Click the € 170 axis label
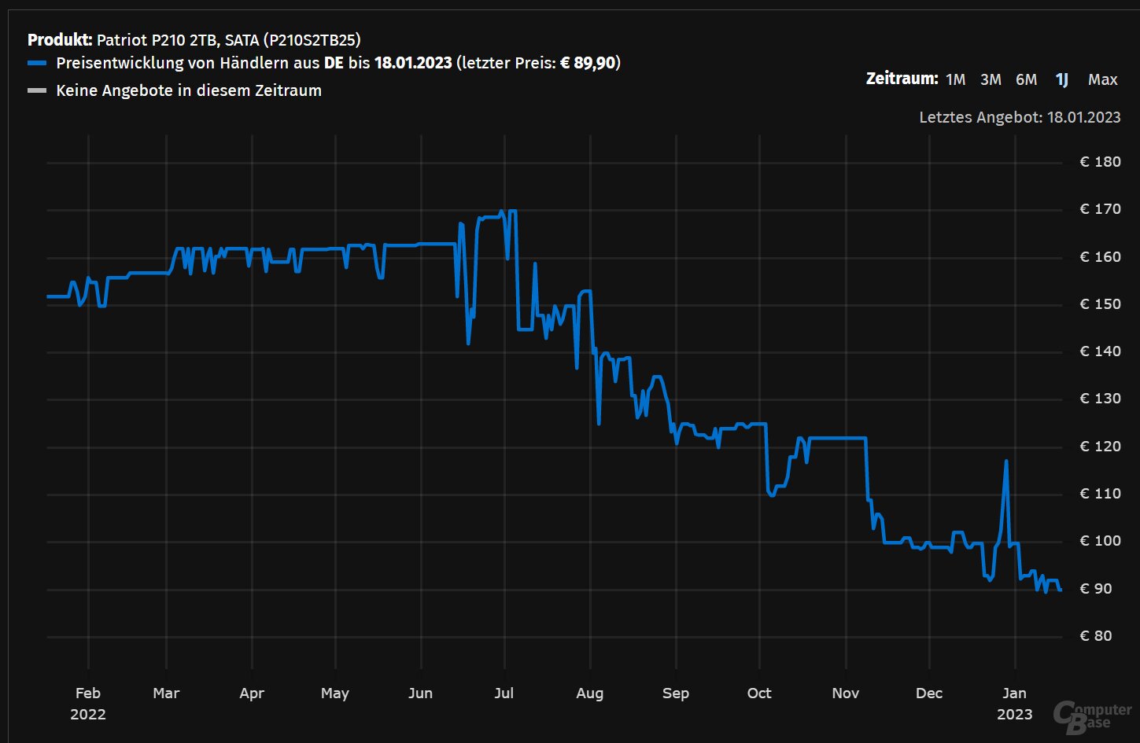Image resolution: width=1140 pixels, height=743 pixels. click(x=1100, y=209)
